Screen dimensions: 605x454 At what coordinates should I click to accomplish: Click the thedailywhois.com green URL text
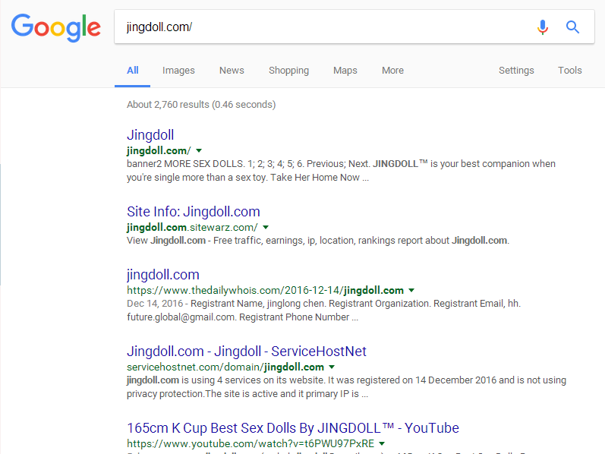point(265,290)
